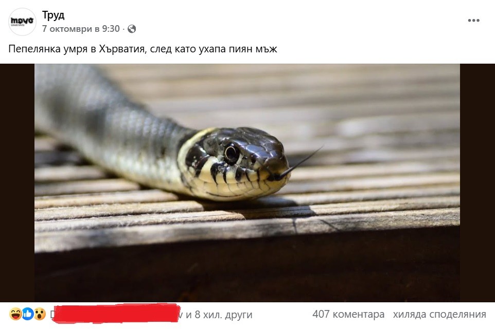Click the red redacted reactor name
Image resolution: width=495 pixels, height=329 pixels.
pyautogui.click(x=116, y=313)
